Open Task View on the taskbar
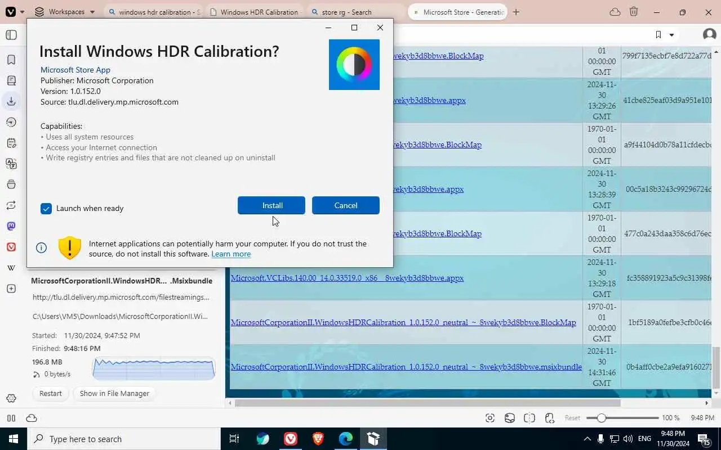Screen dimensions: 721x450 click(x=234, y=439)
